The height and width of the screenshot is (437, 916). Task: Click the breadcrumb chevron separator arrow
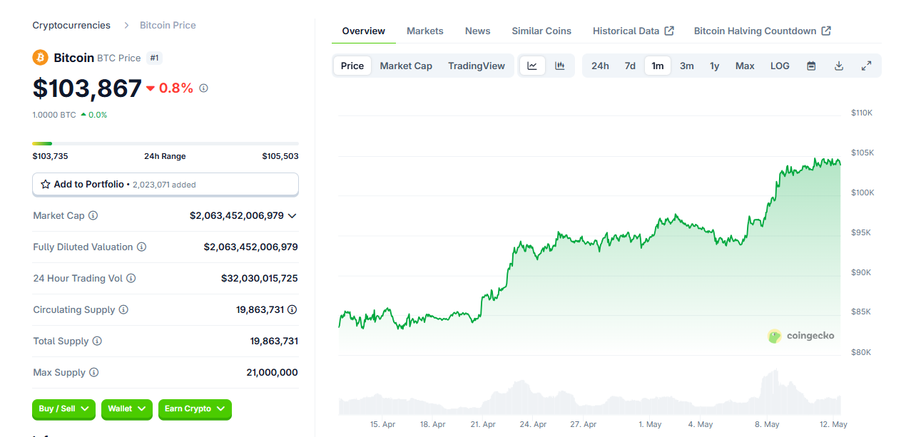pyautogui.click(x=126, y=25)
